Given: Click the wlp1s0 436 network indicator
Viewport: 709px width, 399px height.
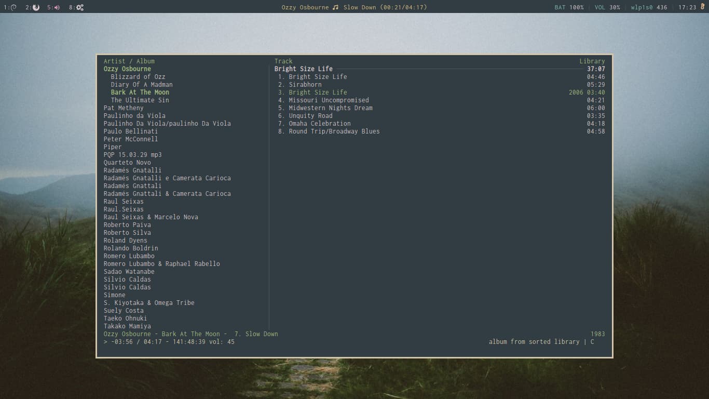Looking at the screenshot, I should (649, 7).
